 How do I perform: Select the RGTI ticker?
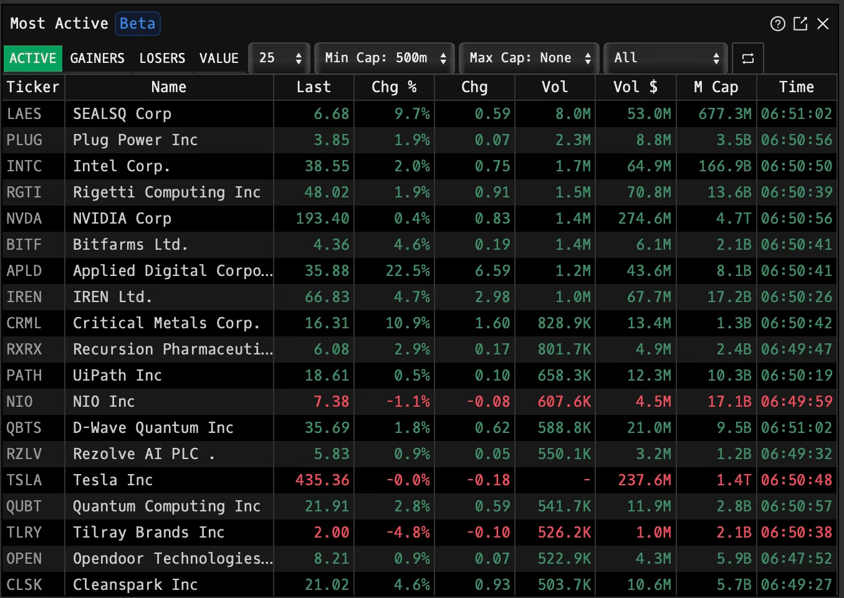24,192
